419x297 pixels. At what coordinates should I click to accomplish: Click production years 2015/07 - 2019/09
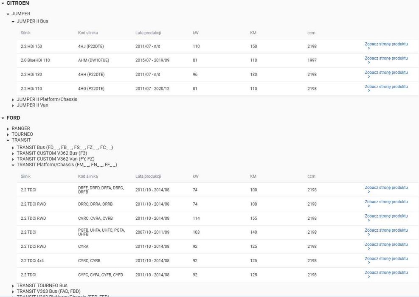pos(152,60)
